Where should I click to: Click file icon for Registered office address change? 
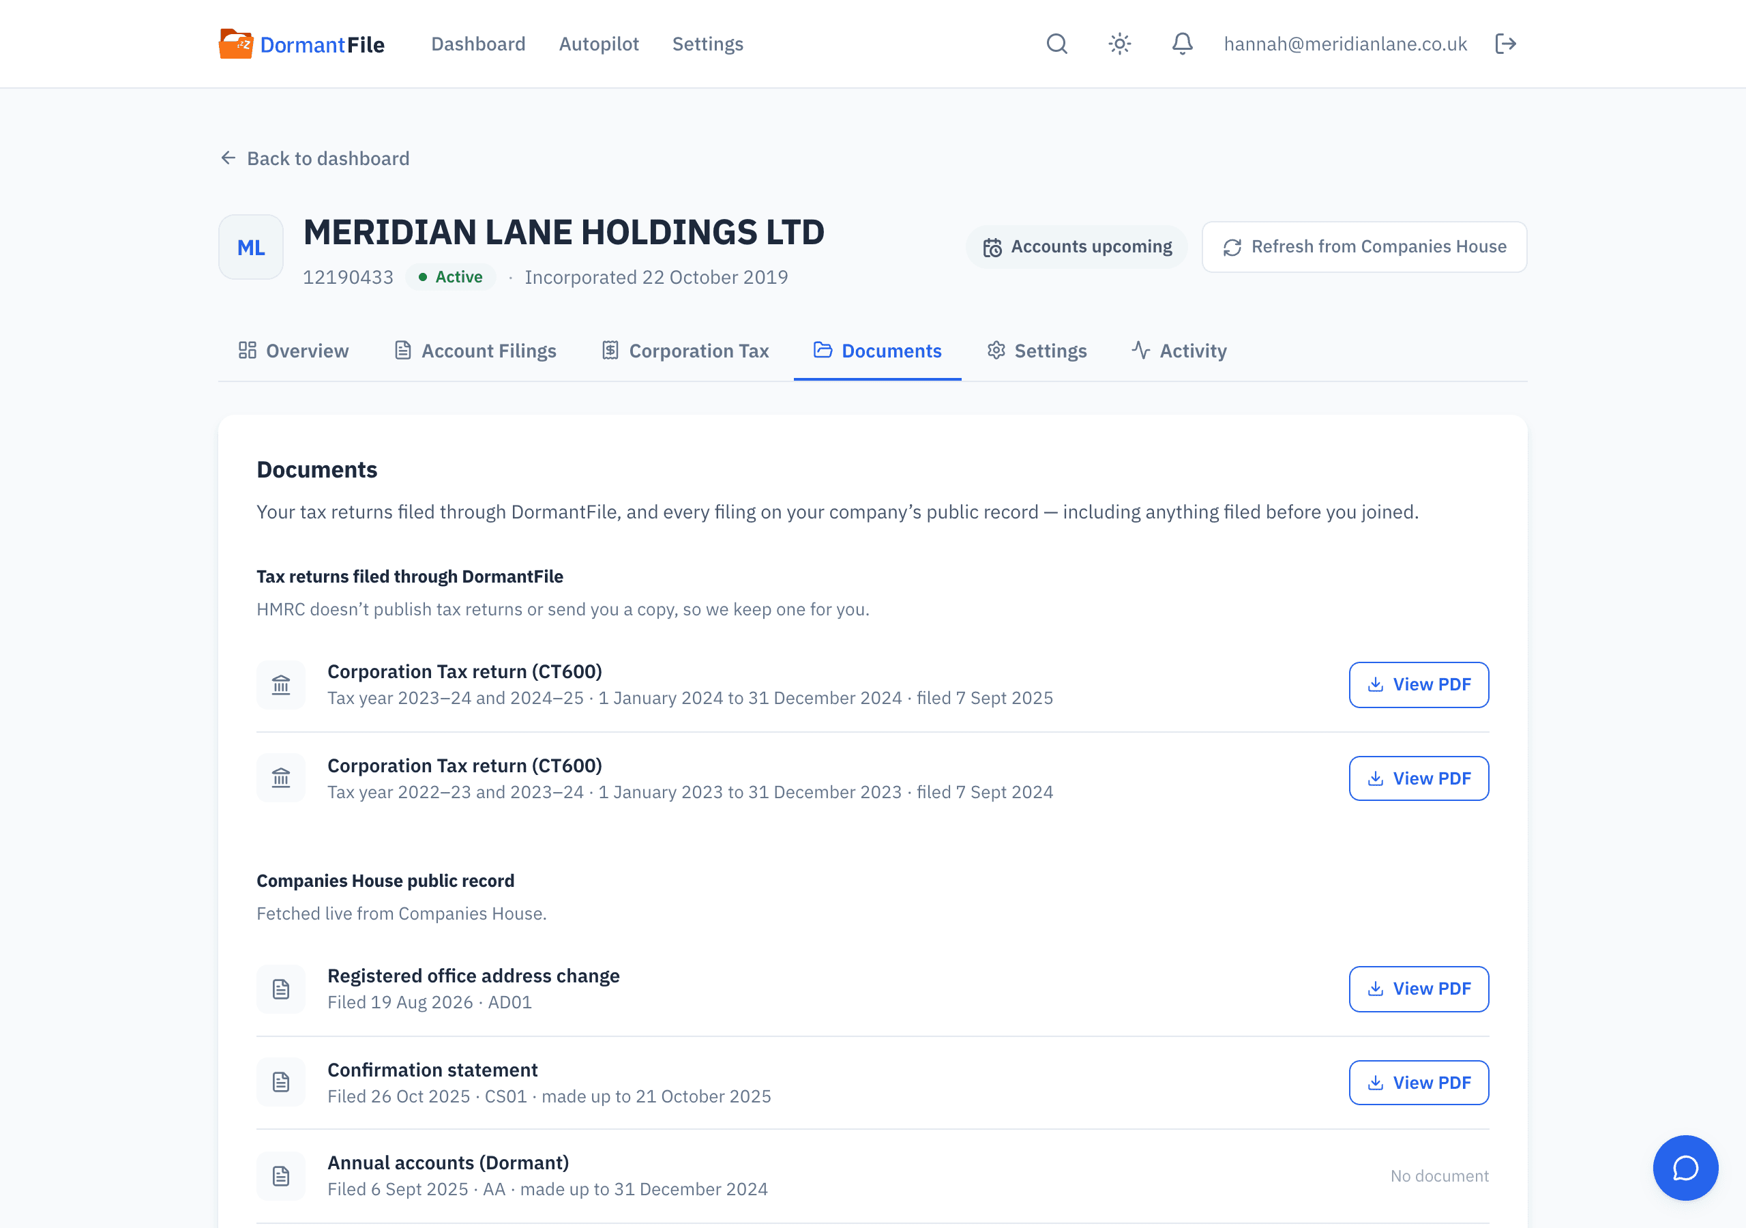282,989
